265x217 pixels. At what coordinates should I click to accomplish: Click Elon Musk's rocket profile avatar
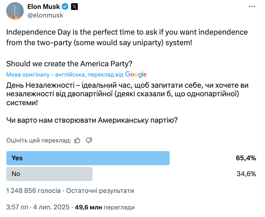[x=15, y=11]
